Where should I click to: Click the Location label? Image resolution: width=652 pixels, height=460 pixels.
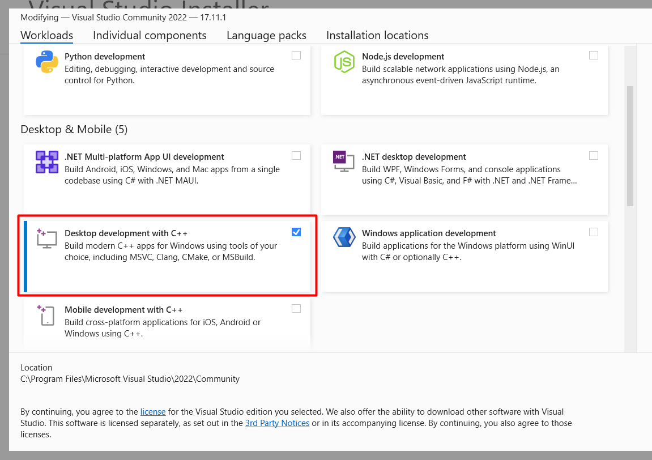(36, 368)
